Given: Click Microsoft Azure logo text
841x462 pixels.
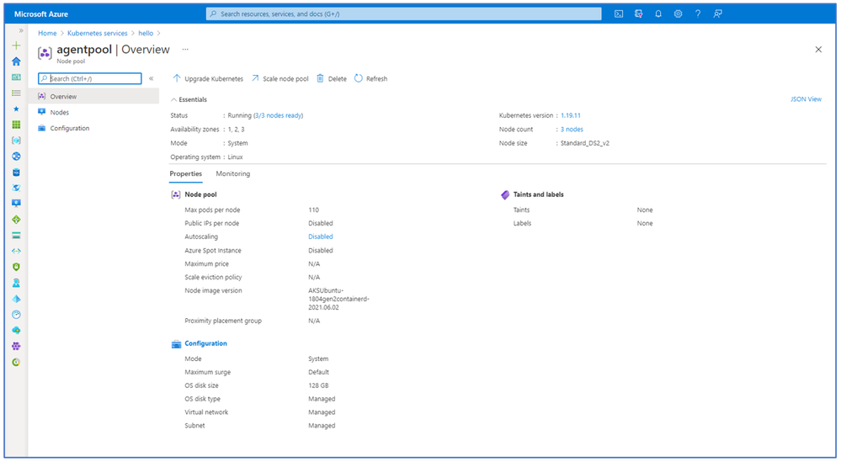Looking at the screenshot, I should point(41,14).
